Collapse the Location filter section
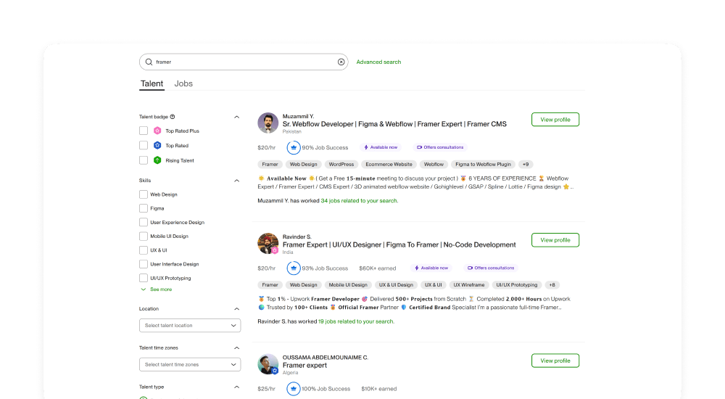725x399 pixels. pos(237,309)
